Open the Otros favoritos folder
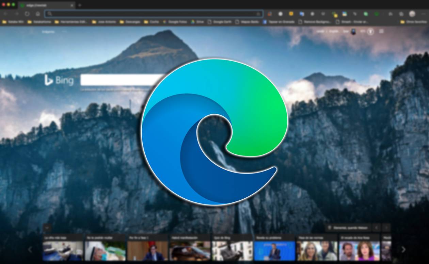 coord(413,22)
